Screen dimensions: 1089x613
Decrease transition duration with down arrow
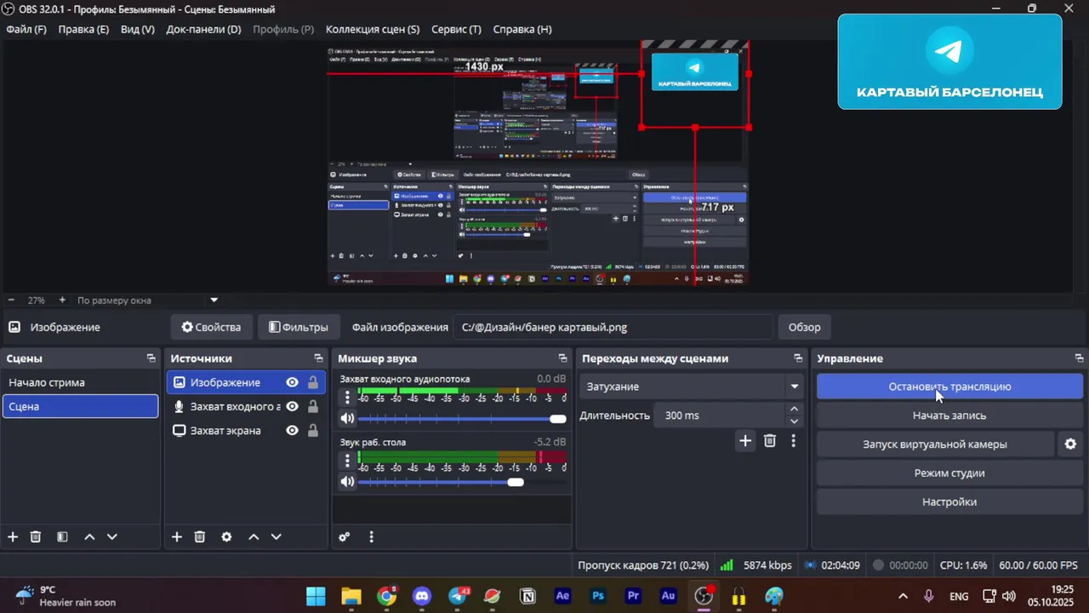point(795,421)
